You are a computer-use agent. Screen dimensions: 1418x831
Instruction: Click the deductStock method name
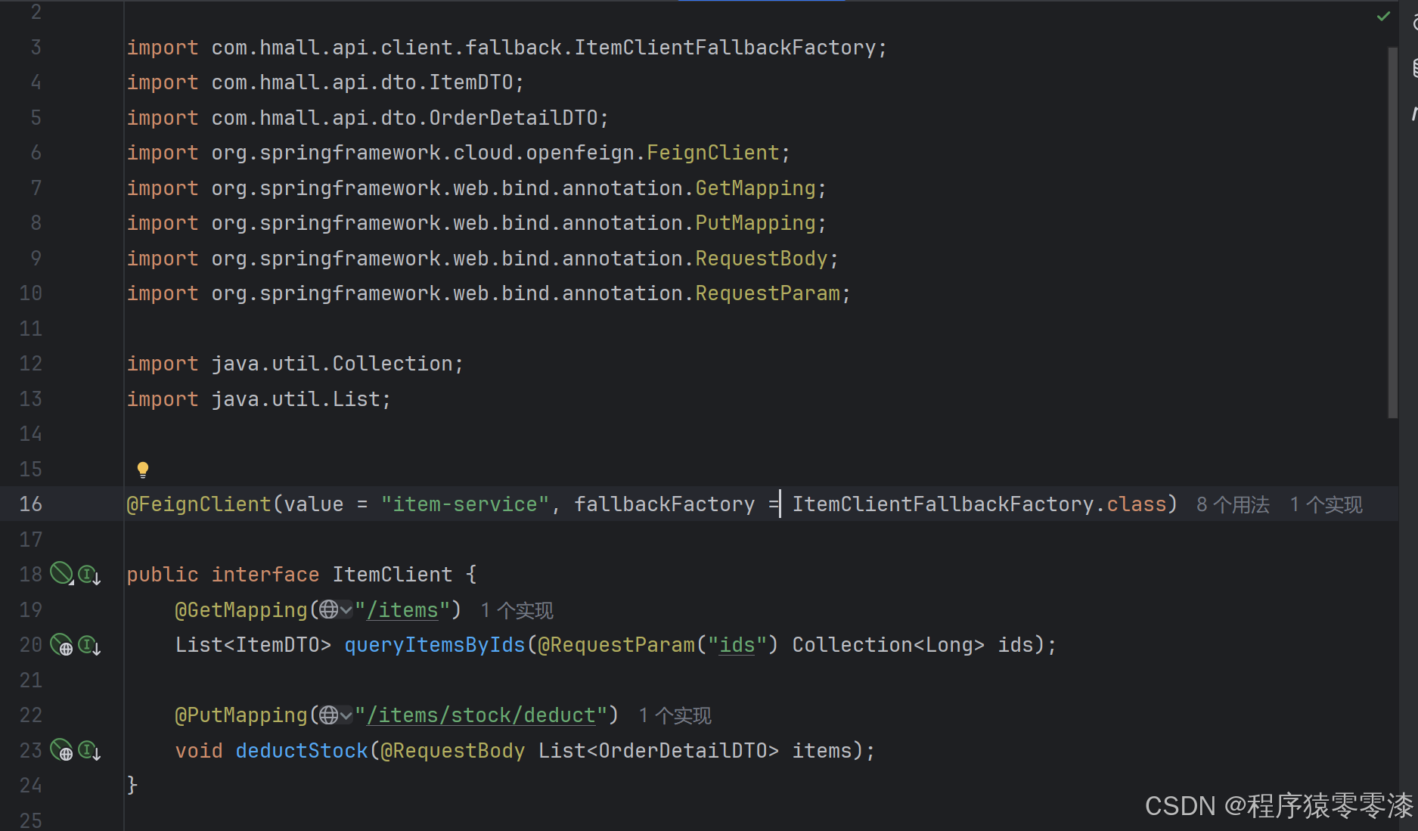[302, 750]
